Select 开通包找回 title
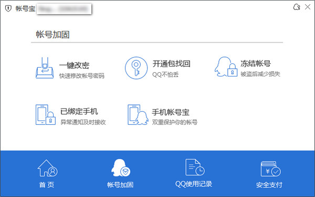The width and height of the screenshot is (315, 197). 171,63
